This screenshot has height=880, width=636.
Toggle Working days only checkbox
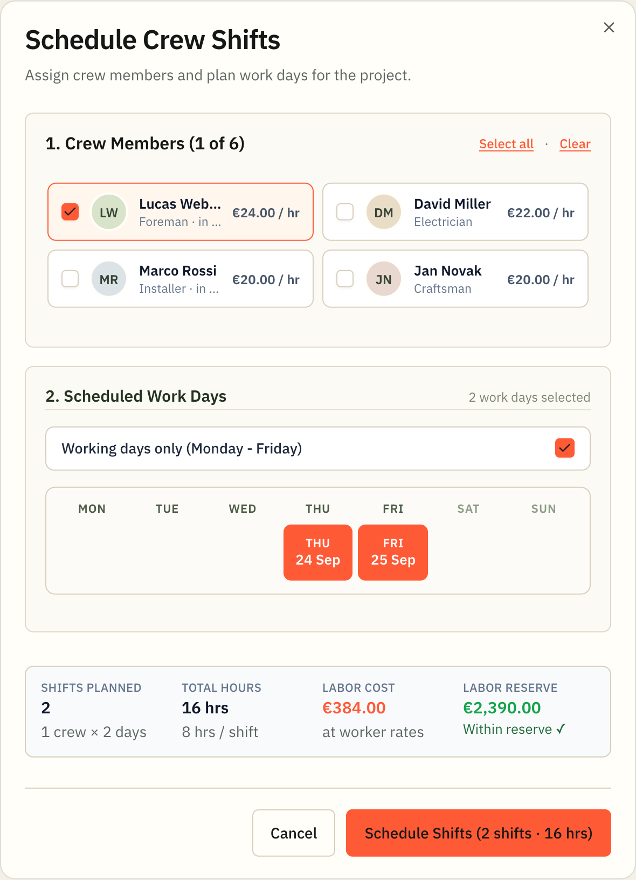click(565, 448)
